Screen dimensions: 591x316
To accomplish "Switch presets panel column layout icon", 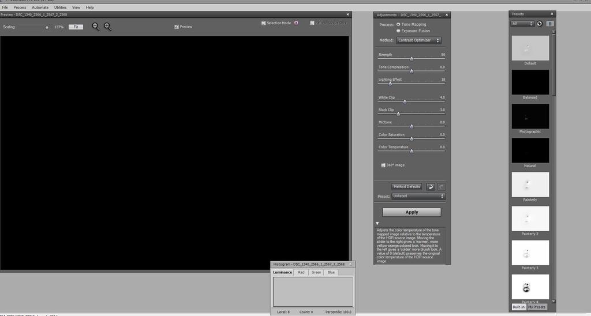I will click(x=550, y=24).
